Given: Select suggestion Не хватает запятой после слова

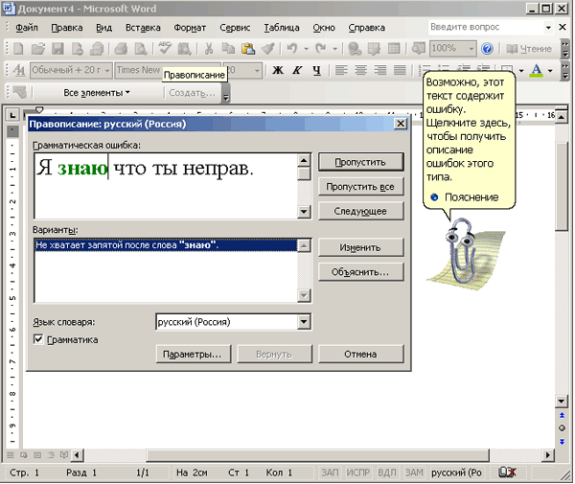Looking at the screenshot, I should click(166, 245).
